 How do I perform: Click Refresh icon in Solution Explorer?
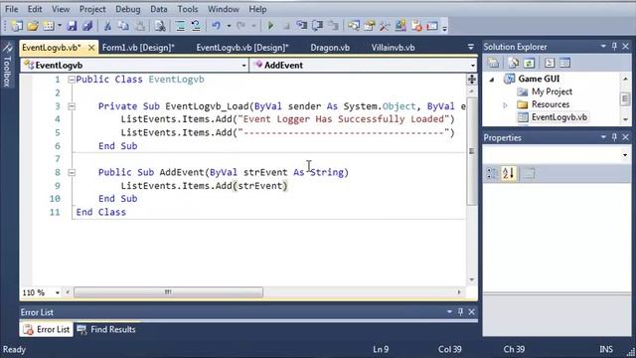(529, 63)
